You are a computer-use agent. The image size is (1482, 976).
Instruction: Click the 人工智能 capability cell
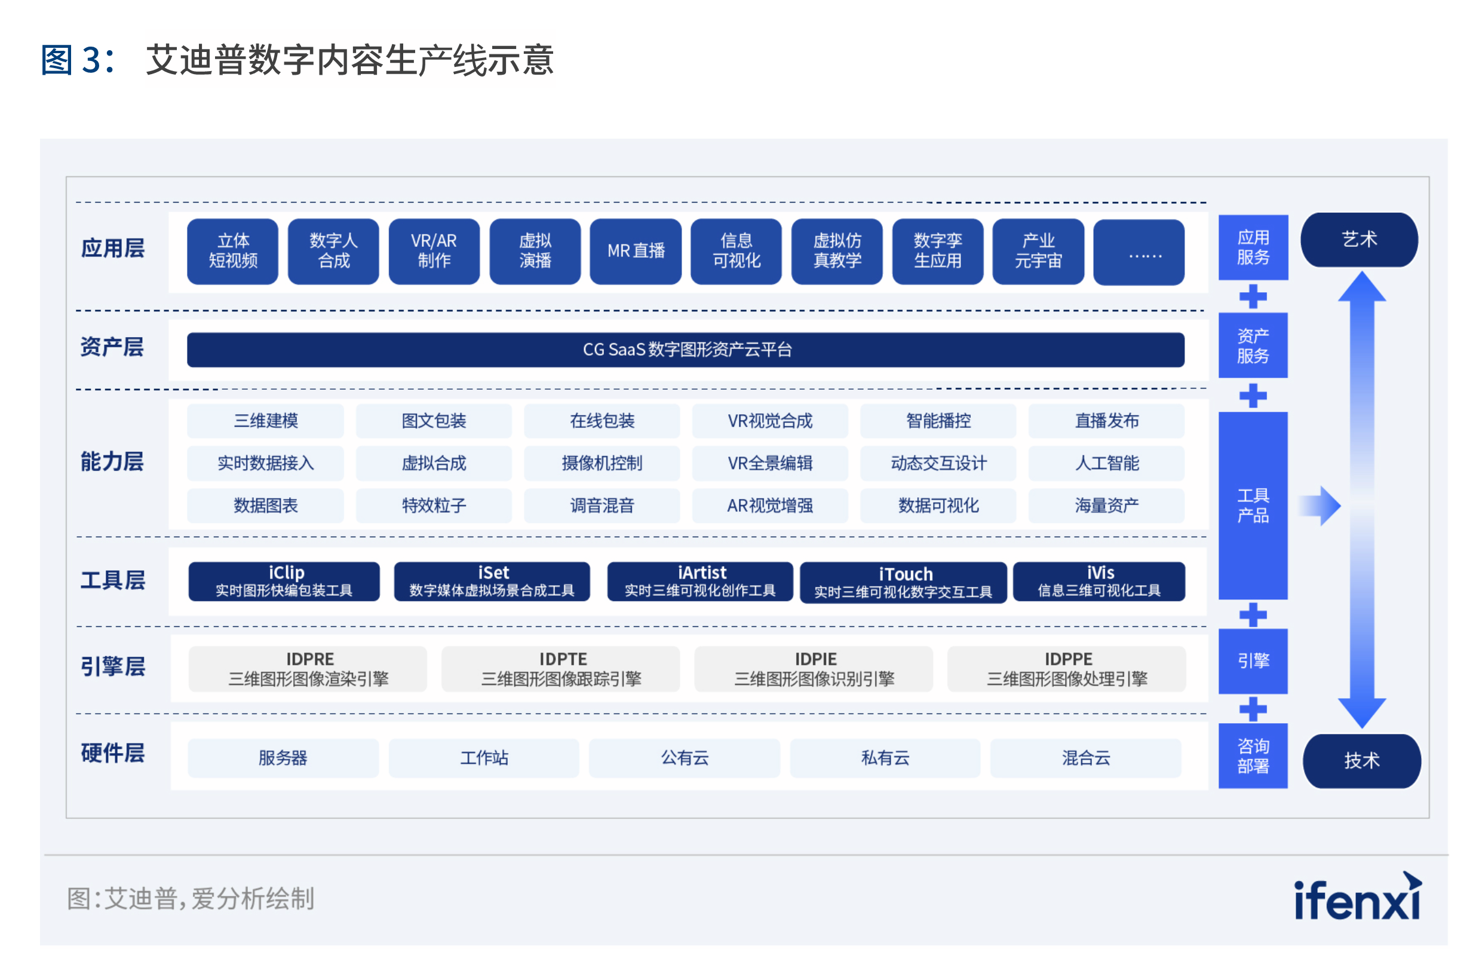click(x=1106, y=463)
